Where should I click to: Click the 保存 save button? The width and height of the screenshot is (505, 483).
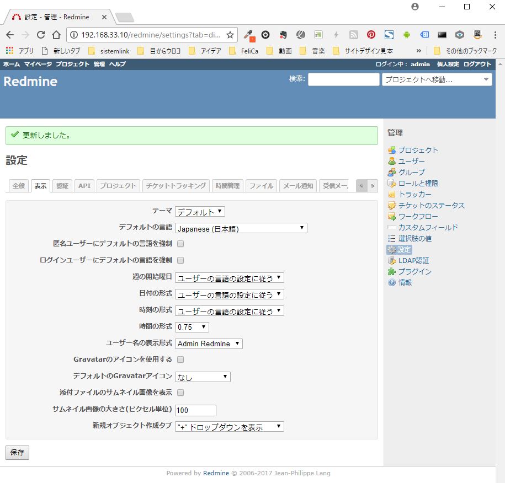coord(17,452)
